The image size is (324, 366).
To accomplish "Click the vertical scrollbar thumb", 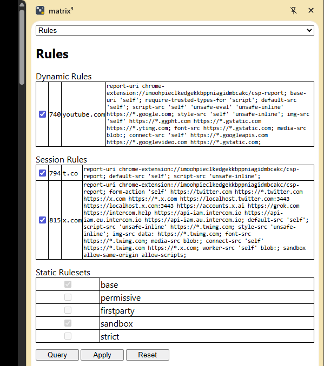I will pyautogui.click(x=22, y=46).
